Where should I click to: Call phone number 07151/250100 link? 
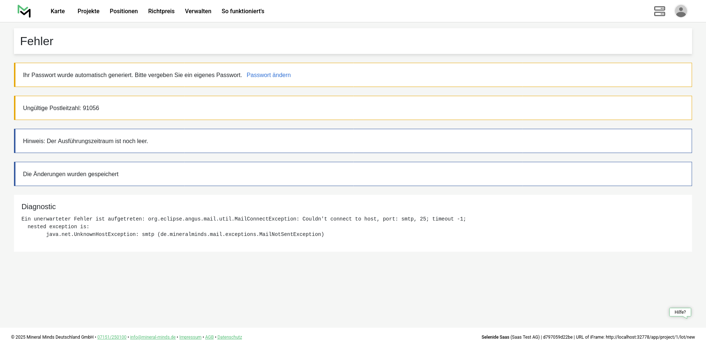[x=112, y=337]
